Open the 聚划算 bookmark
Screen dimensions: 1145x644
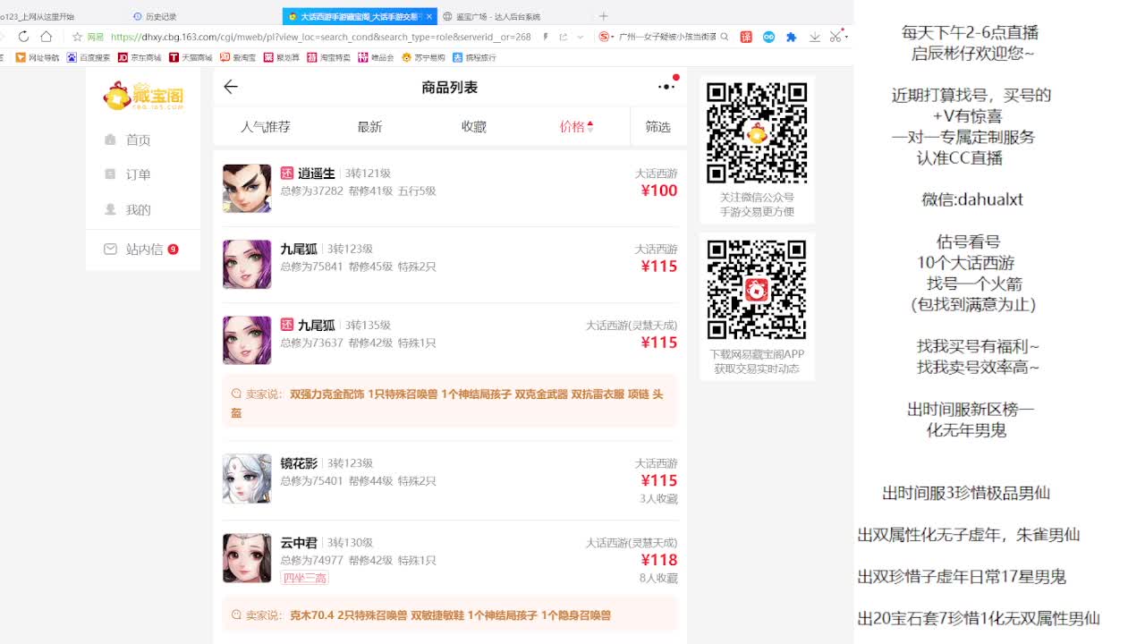281,57
